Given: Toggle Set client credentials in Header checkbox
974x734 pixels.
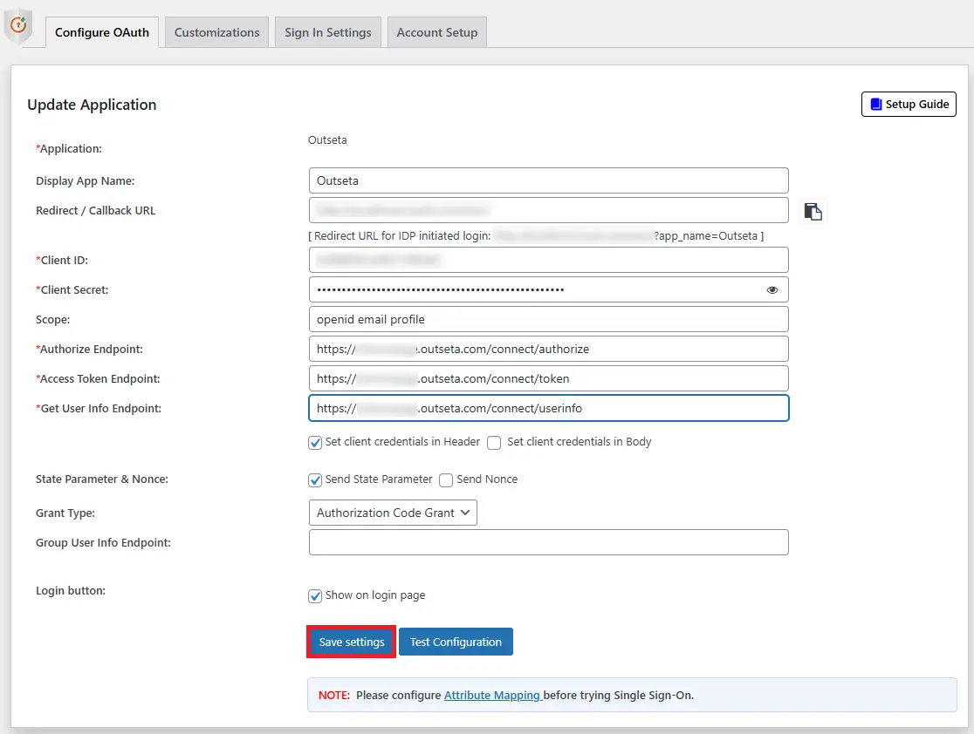Looking at the screenshot, I should click(x=315, y=442).
